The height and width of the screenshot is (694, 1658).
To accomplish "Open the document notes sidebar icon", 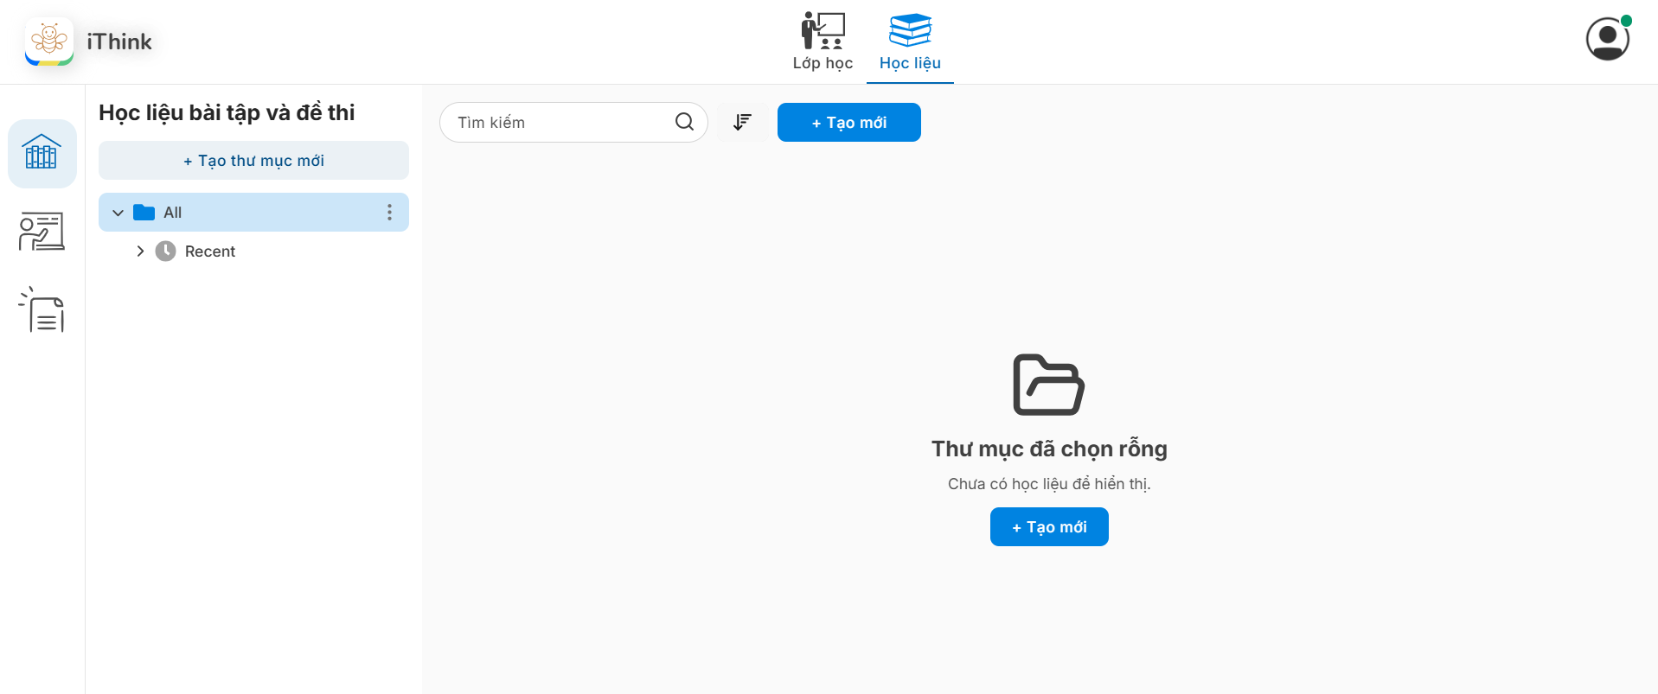I will pos(42,310).
